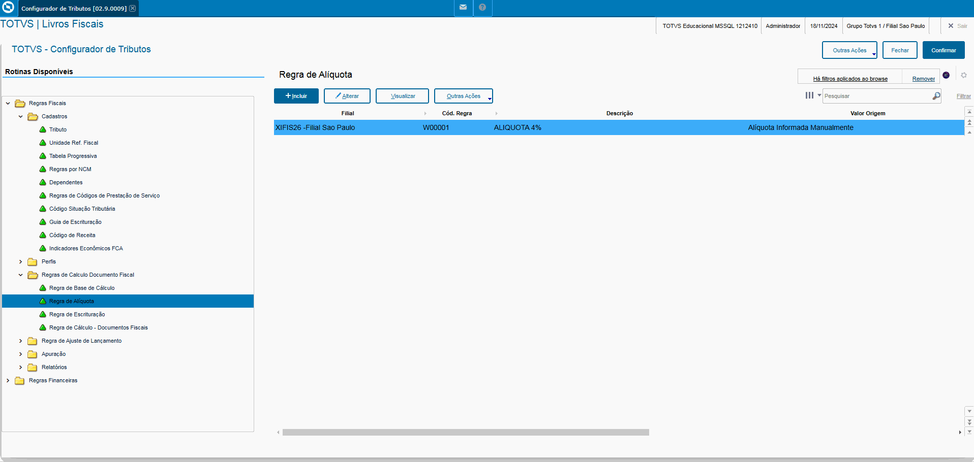Collapse the Regras Fiscais tree node
The image size is (974, 462).
8,103
